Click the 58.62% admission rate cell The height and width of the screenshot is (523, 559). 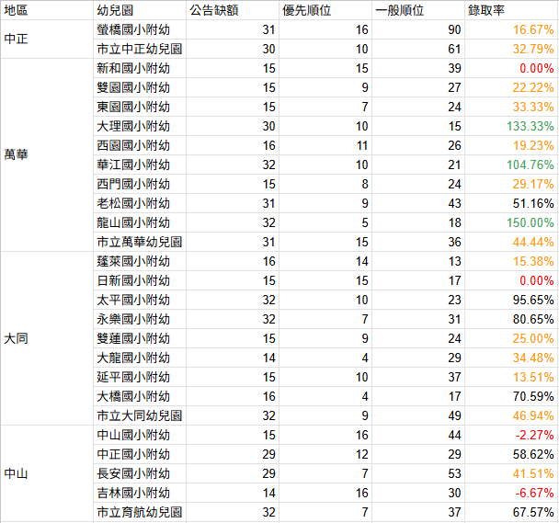pyautogui.click(x=511, y=454)
